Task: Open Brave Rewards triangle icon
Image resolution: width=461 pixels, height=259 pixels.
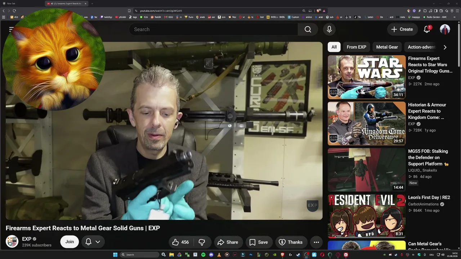Action: 324,11
